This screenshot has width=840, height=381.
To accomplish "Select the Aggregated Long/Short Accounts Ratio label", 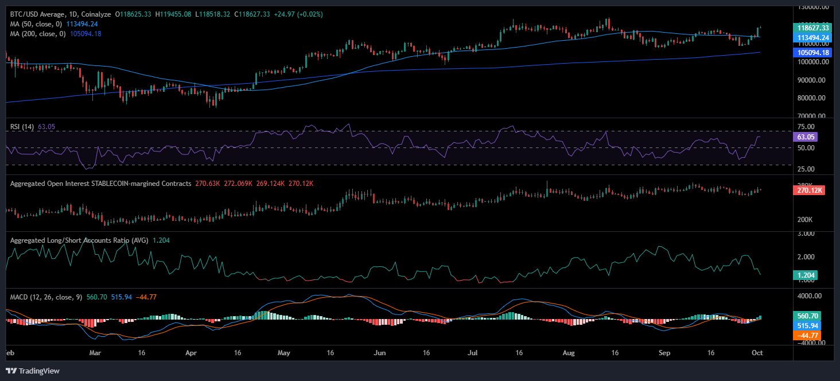I will (x=77, y=240).
